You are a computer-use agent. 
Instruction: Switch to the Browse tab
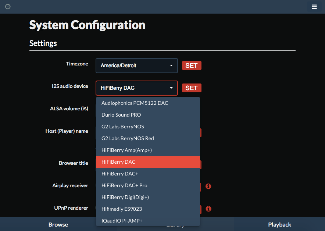(x=58, y=224)
